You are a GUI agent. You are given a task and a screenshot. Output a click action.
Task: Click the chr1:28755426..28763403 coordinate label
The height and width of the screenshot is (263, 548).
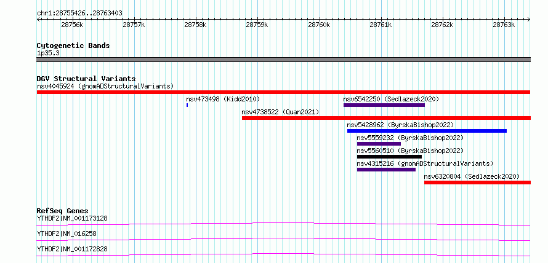pyautogui.click(x=79, y=14)
